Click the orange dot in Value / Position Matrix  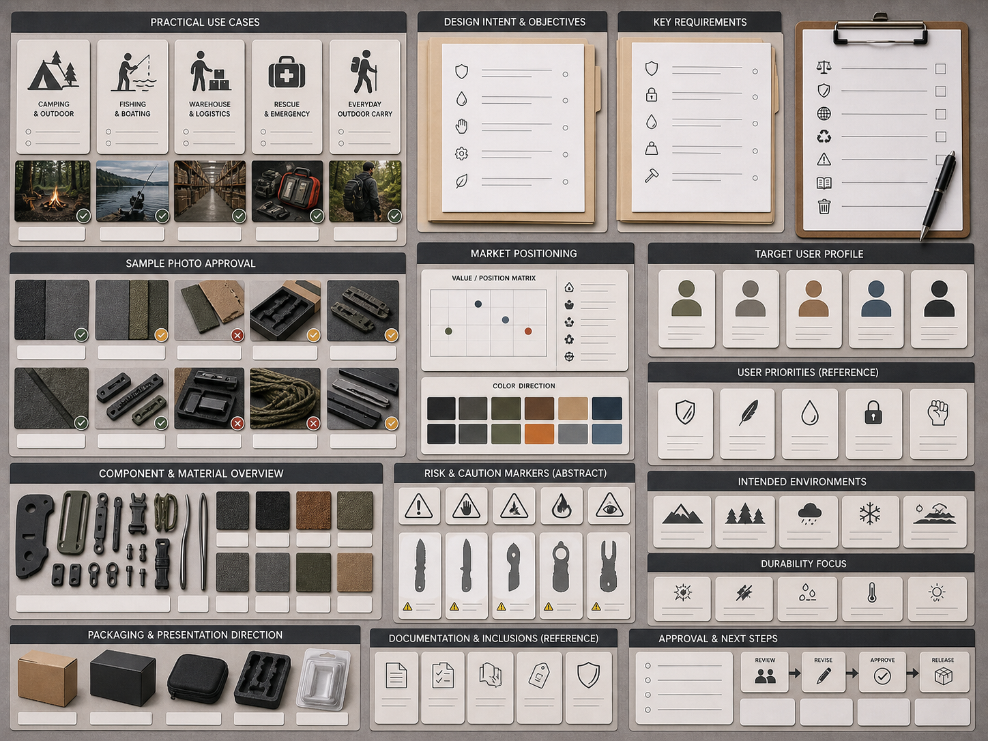528,331
